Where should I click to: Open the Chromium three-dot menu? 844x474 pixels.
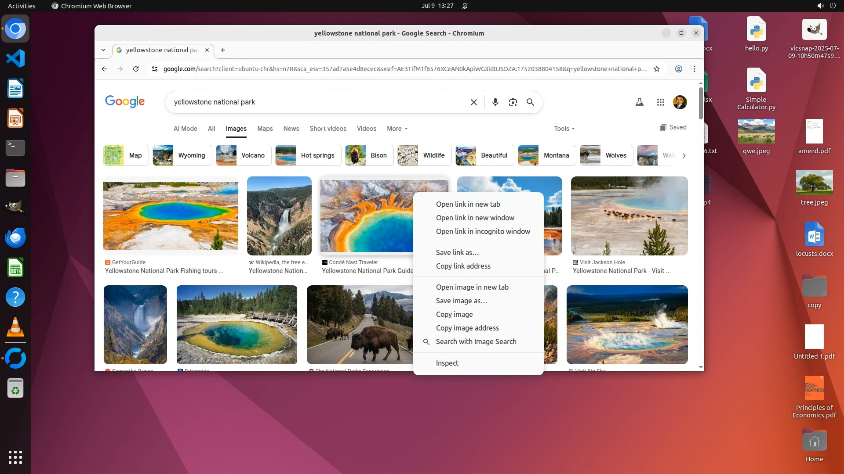pos(695,69)
